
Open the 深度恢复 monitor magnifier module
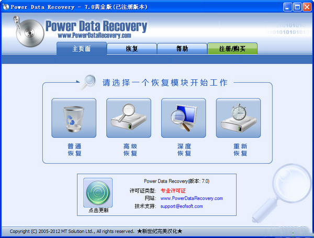(184, 118)
